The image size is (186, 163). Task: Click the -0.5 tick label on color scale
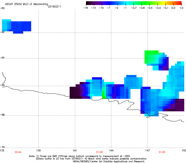(x=150, y=8)
